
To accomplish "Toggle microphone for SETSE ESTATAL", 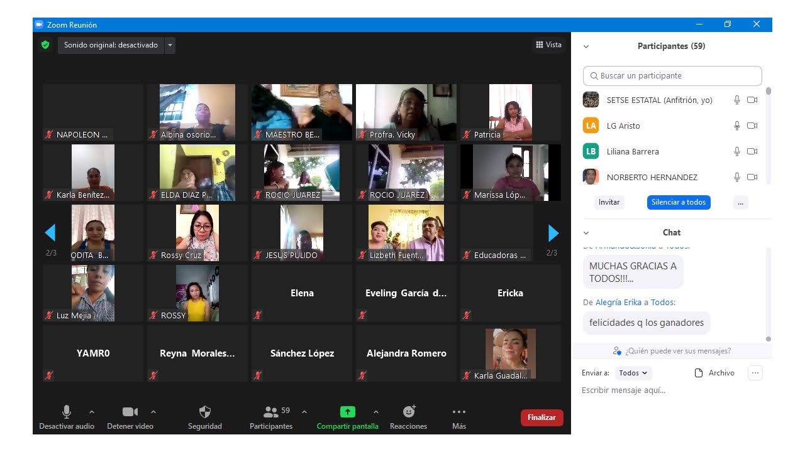I will (737, 100).
